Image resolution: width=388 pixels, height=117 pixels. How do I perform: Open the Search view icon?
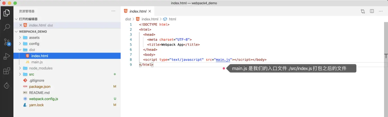click(x=7, y=27)
